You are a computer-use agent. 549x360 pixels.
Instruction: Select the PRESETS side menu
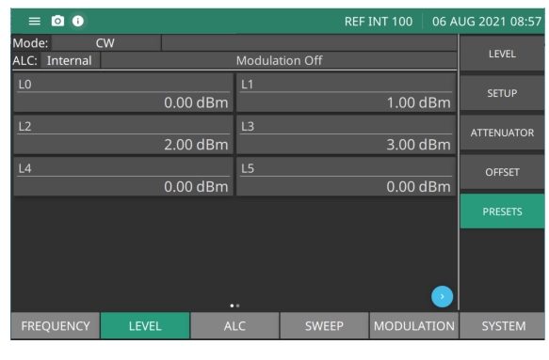(x=502, y=211)
